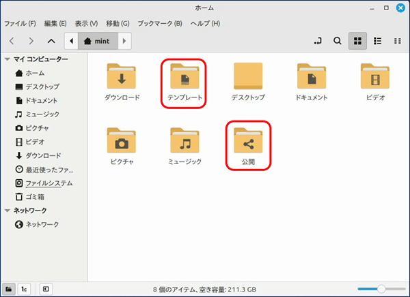Click the path bar right scroll arrow
Screen dimensions: 410x297
point(124,41)
